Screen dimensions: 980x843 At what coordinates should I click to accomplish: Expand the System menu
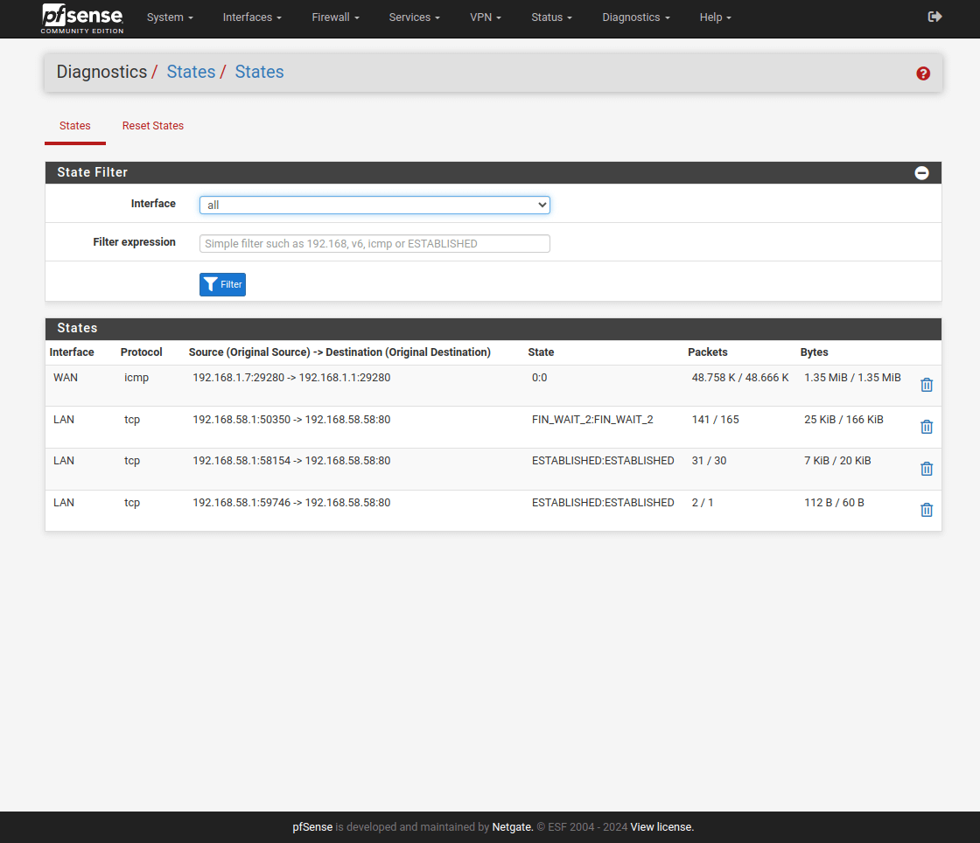click(x=170, y=17)
